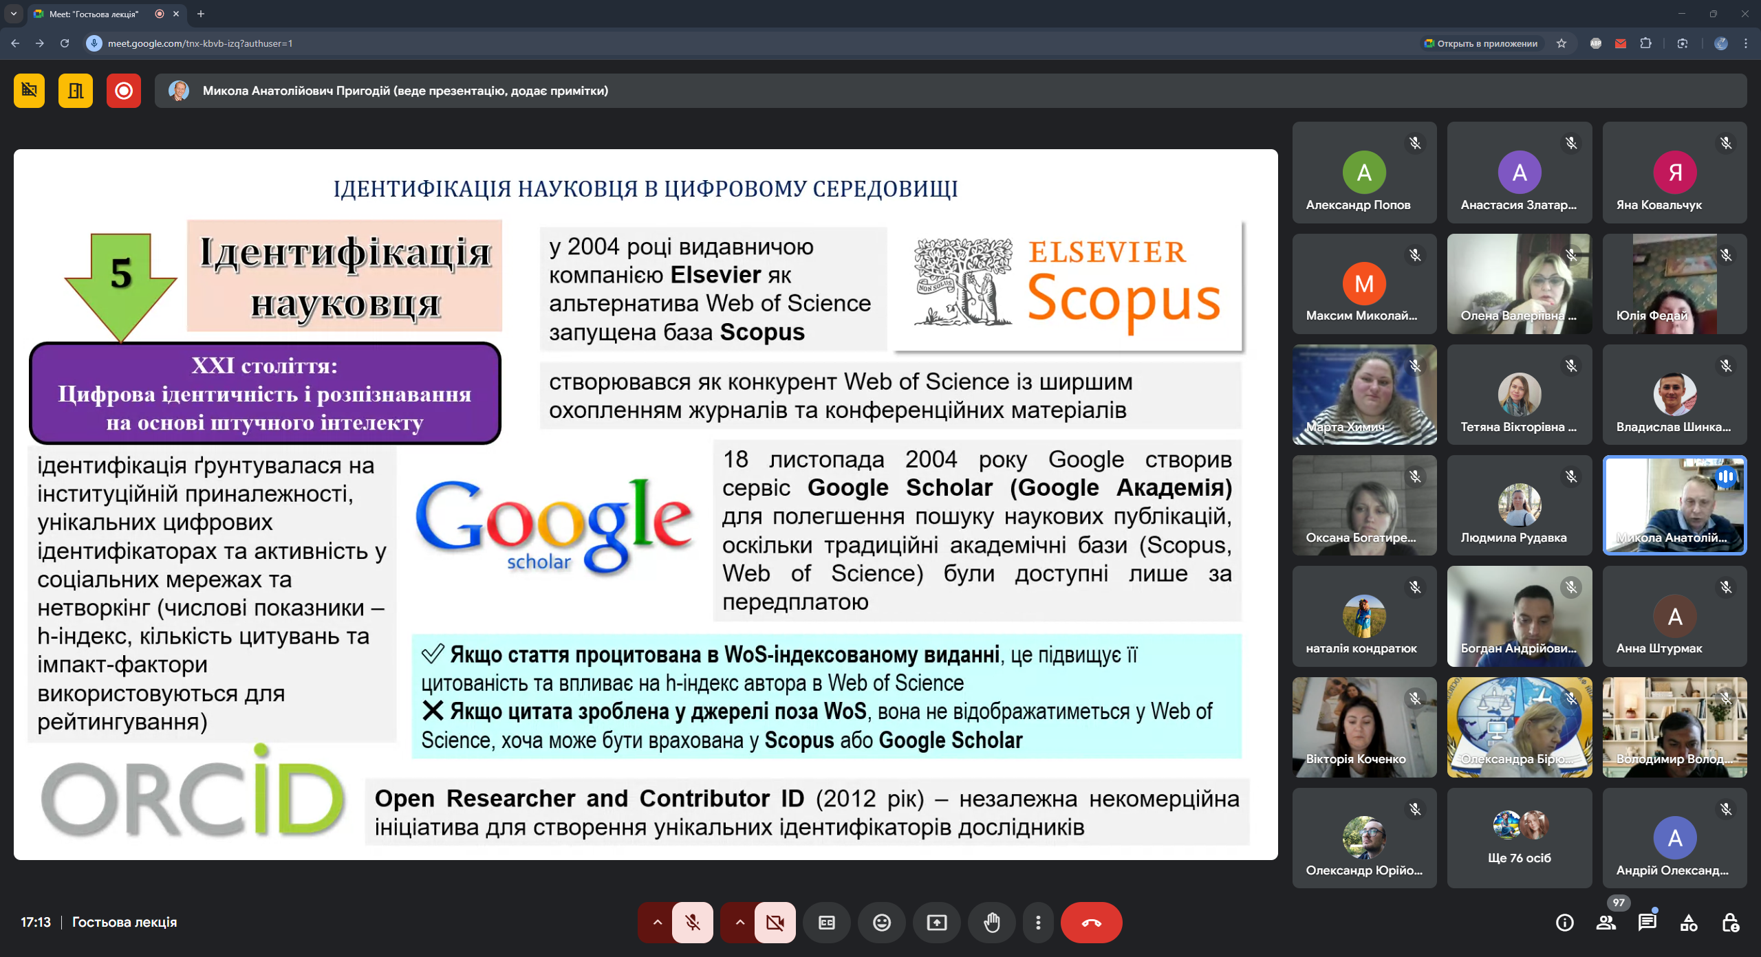Open the Activities panel icon

[1689, 923]
